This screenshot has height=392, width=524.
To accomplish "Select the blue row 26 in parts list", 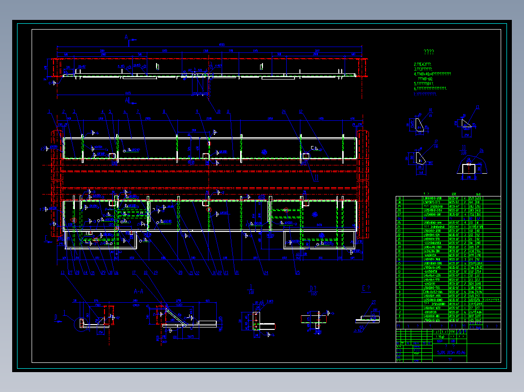I will (448, 218).
